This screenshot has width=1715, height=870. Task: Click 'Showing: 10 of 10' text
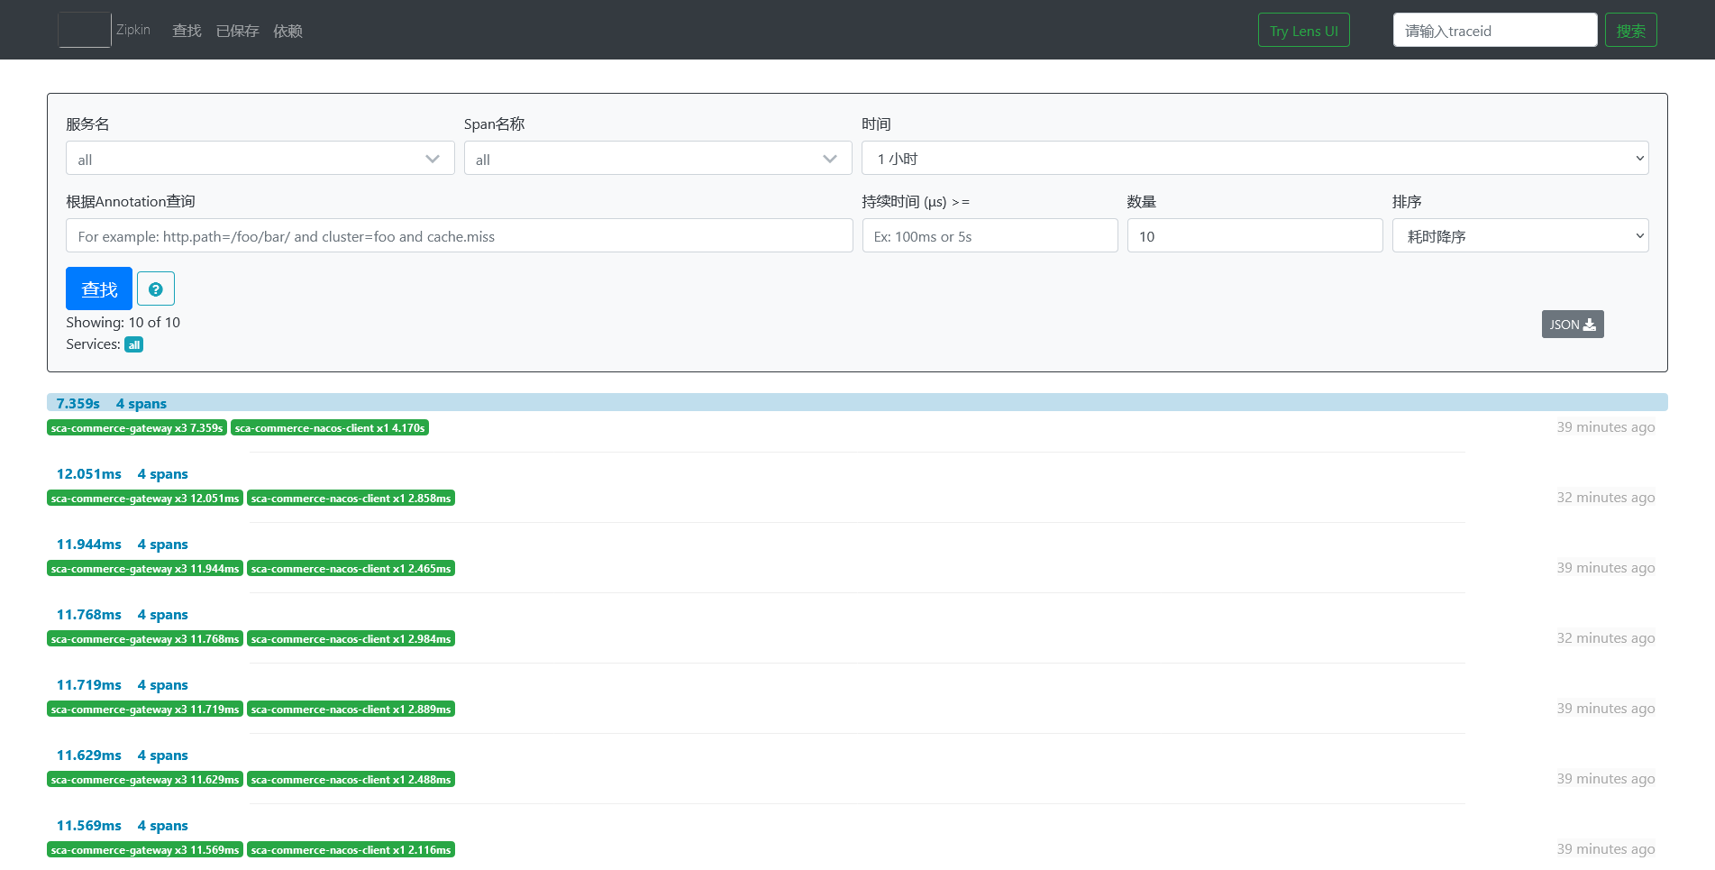pyautogui.click(x=123, y=322)
